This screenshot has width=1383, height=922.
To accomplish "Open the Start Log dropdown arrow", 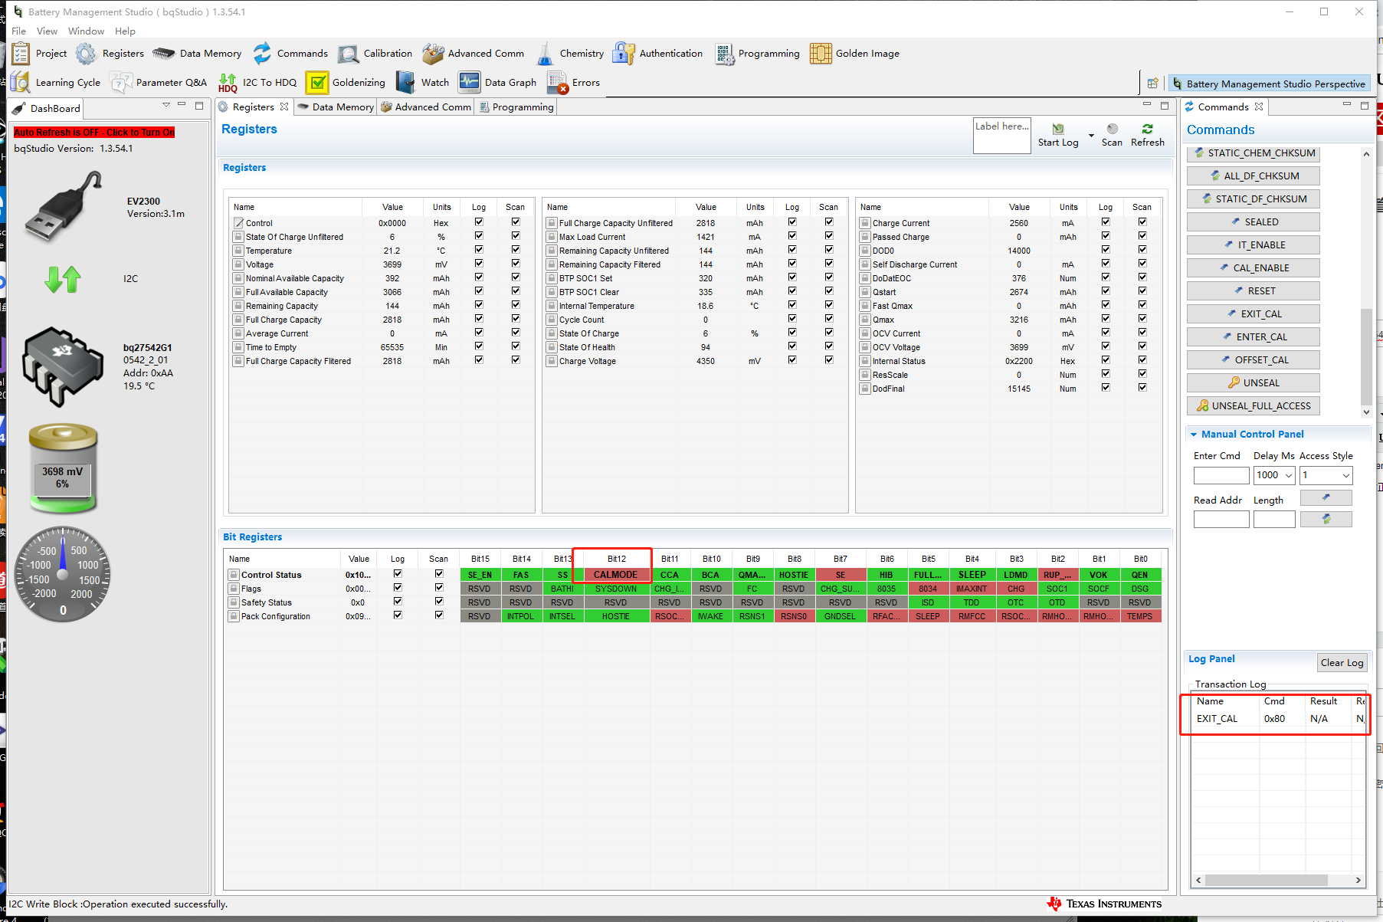I will click(1091, 136).
